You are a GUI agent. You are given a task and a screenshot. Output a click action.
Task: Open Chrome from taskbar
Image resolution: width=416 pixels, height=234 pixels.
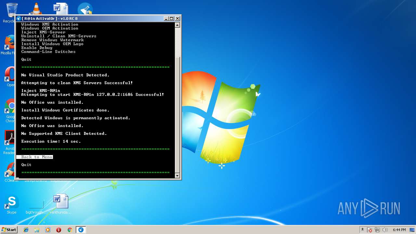pyautogui.click(x=70, y=230)
